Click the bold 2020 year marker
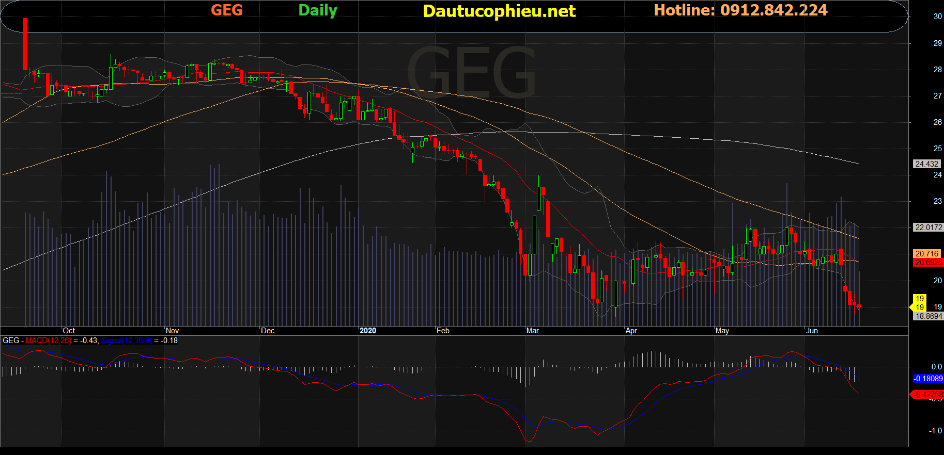This screenshot has width=944, height=455. (x=367, y=331)
